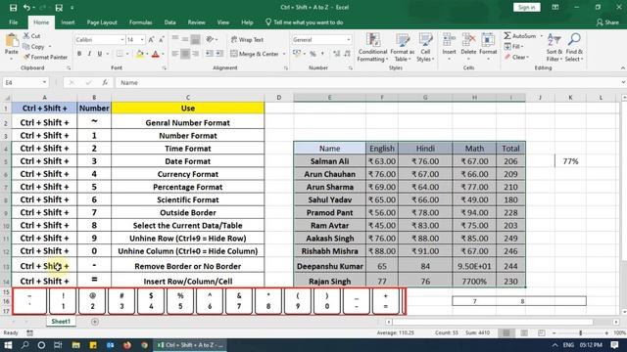Image resolution: width=627 pixels, height=352 pixels.
Task: Click the Increase Indent icon
Action: coord(219,54)
